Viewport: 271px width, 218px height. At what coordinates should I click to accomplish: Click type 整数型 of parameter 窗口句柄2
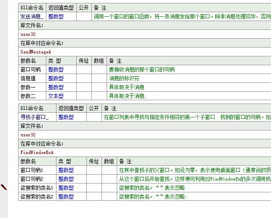click(x=66, y=179)
